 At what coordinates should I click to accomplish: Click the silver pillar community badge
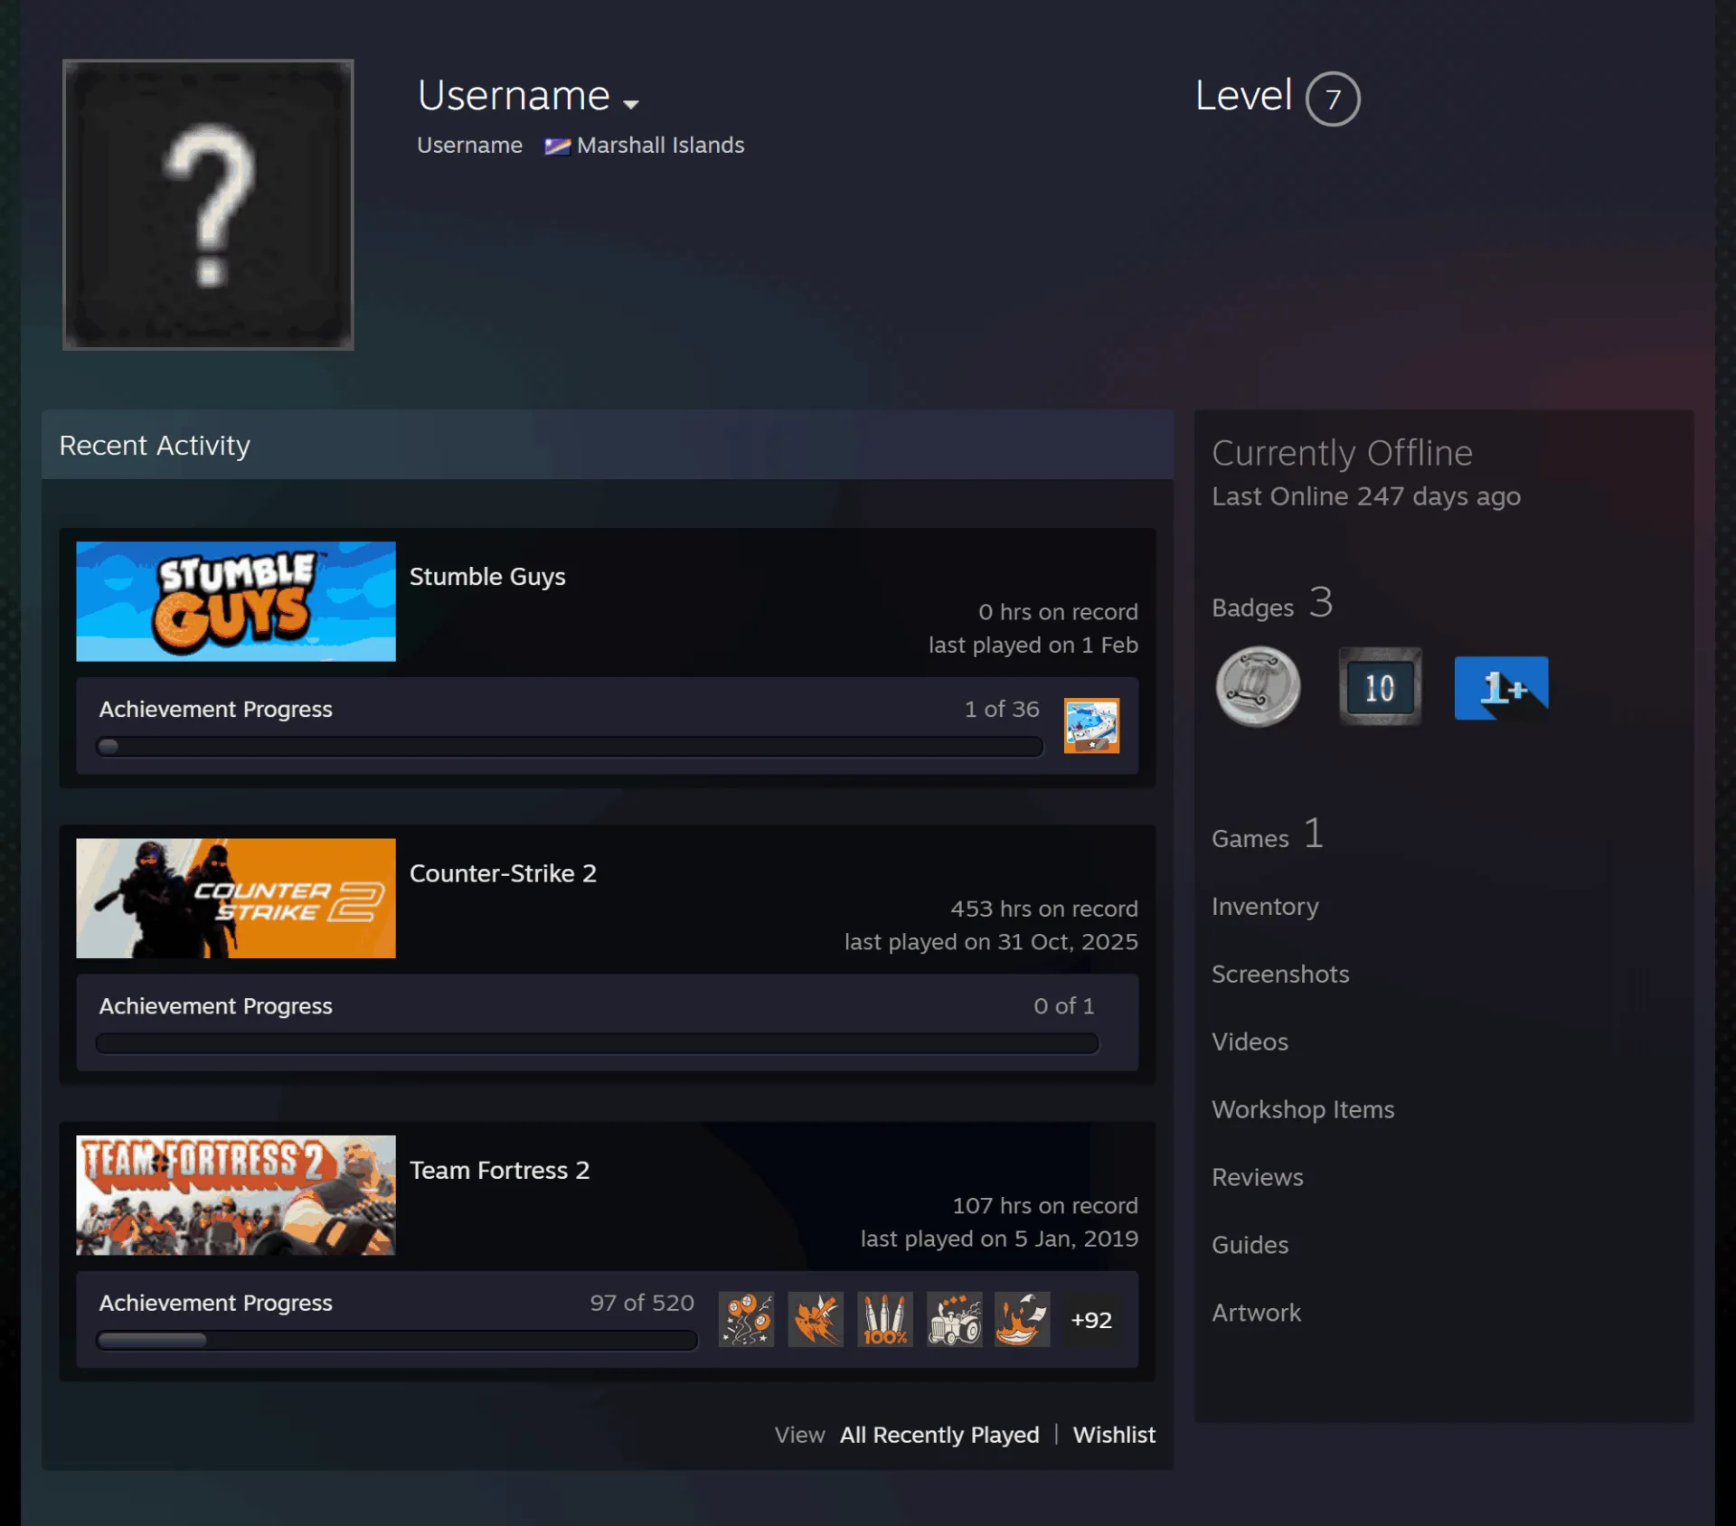click(x=1258, y=686)
